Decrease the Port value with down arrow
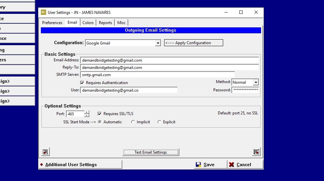Screen dimensions: 324x181 pyautogui.click(x=87, y=115)
